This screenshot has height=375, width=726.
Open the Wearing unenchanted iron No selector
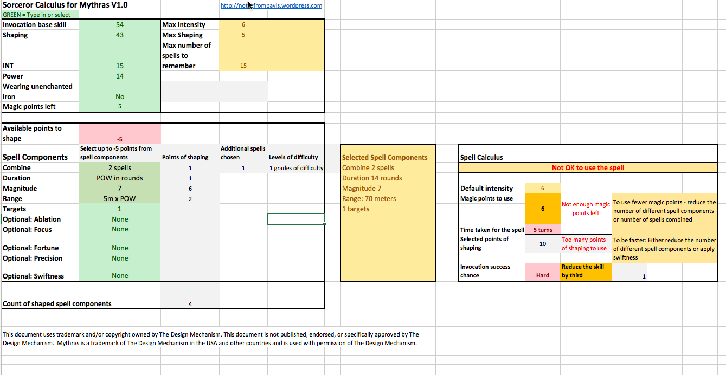tap(120, 97)
